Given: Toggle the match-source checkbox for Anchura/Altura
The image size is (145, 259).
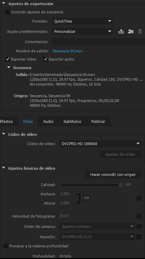Looking at the screenshot, I should coord(139,198).
